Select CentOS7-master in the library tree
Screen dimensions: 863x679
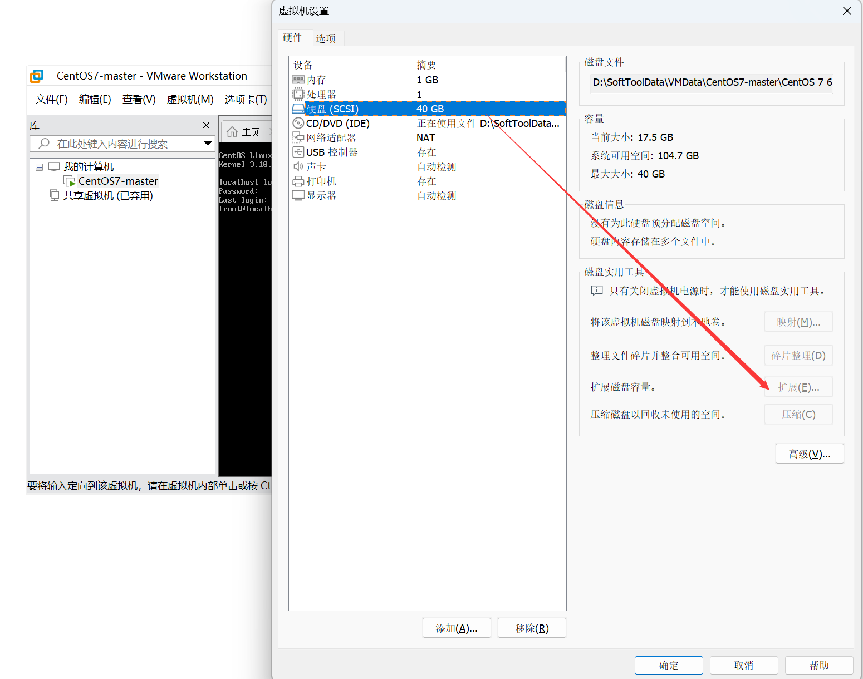point(118,181)
